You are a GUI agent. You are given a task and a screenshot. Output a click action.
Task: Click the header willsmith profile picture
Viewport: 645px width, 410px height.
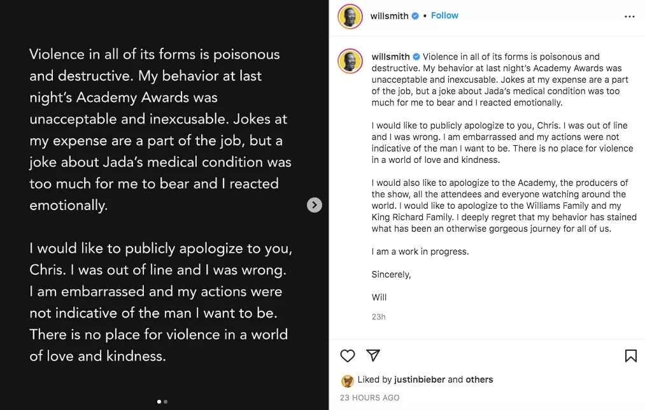point(350,17)
